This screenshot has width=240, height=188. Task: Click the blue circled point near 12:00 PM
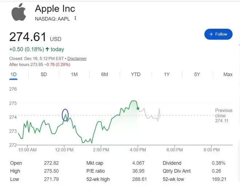point(65,115)
